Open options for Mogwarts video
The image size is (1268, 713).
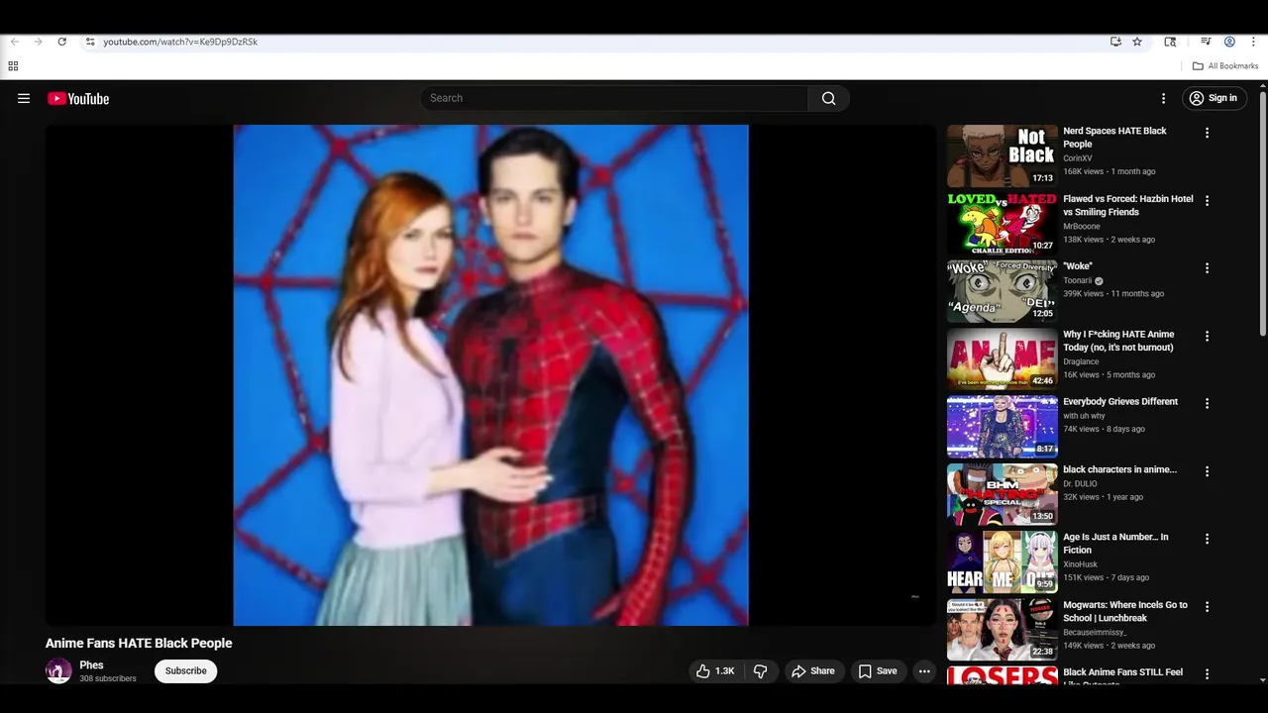coord(1207,607)
